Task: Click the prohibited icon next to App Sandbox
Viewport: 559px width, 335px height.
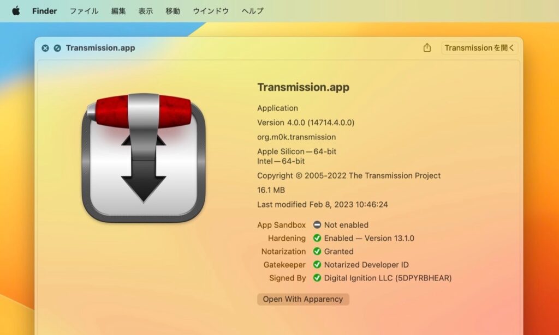Action: 318,224
